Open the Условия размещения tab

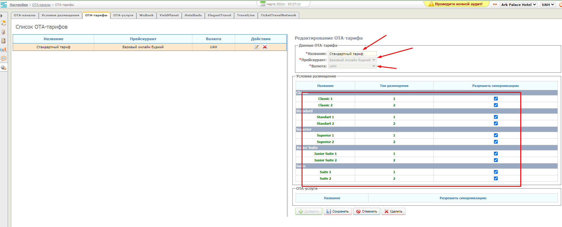click(60, 15)
